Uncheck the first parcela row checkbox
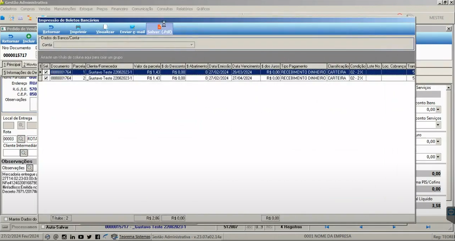The width and height of the screenshot is (455, 241). pos(46,72)
